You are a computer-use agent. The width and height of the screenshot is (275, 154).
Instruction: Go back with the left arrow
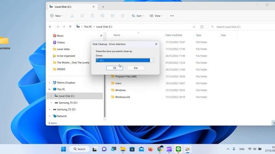click(50, 27)
